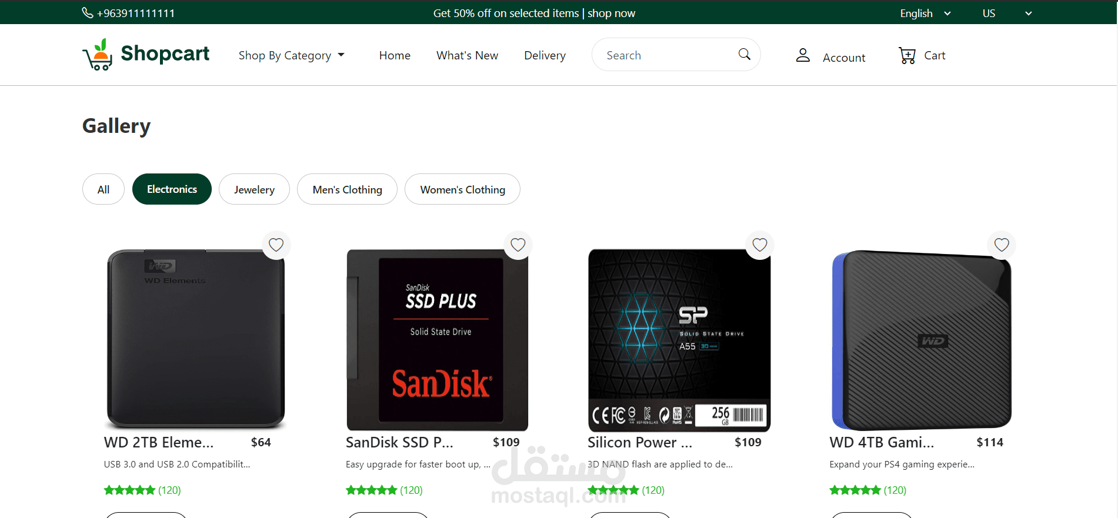
Task: Click the Account user icon
Action: point(803,55)
